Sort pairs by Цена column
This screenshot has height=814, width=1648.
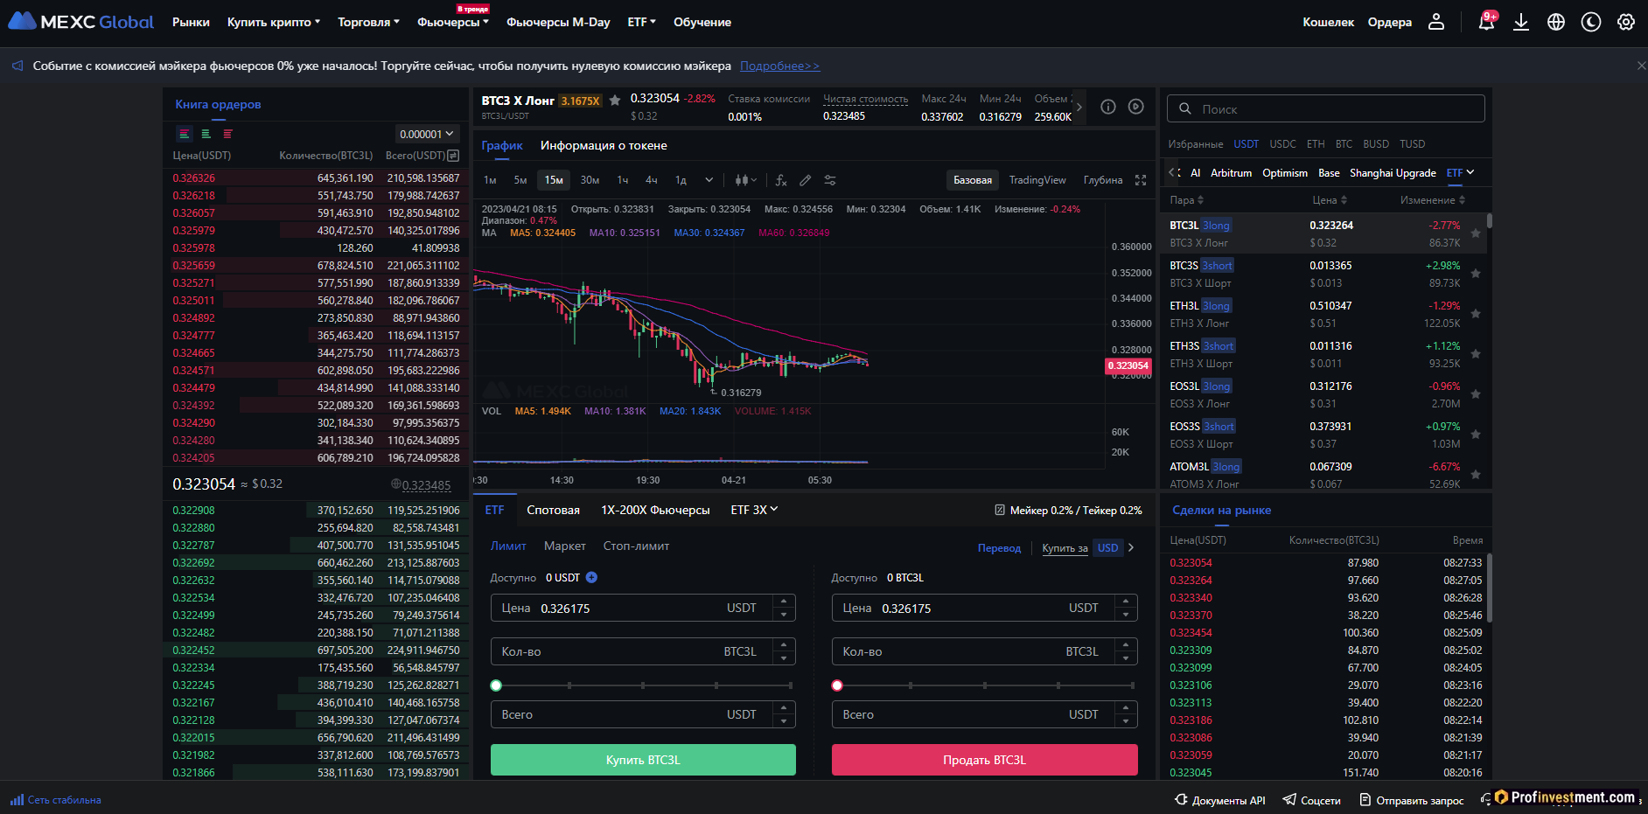[1330, 200]
